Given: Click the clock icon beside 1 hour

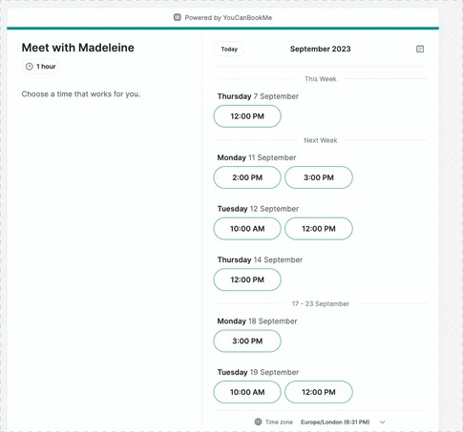Looking at the screenshot, I should (30, 67).
